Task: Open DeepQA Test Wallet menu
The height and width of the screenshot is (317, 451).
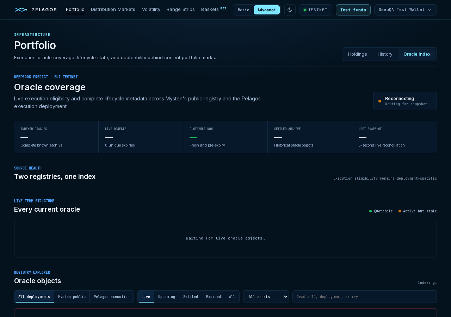Action: click(x=406, y=10)
